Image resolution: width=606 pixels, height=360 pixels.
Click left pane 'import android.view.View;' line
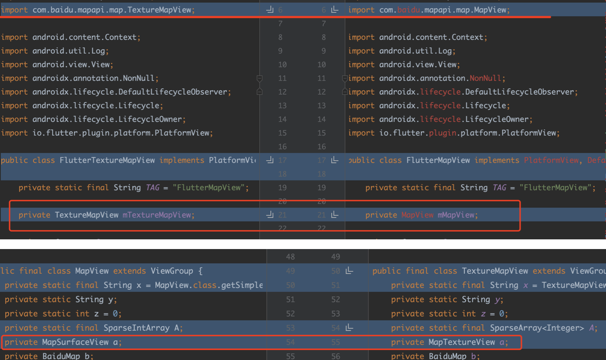click(x=57, y=64)
